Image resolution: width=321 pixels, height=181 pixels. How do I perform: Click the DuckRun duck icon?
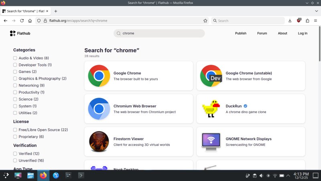pyautogui.click(x=211, y=109)
